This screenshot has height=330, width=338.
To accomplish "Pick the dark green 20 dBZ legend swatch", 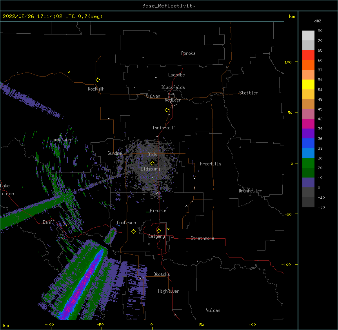I will (x=308, y=172).
